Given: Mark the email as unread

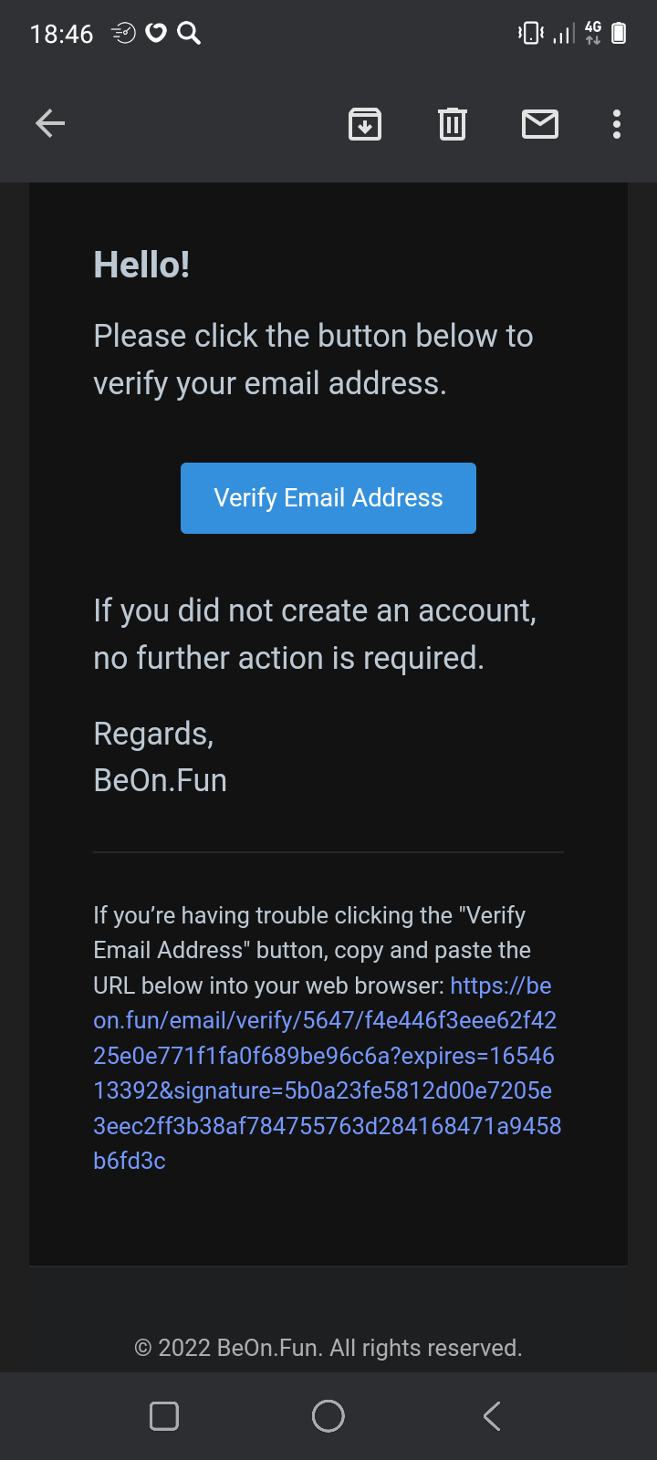Looking at the screenshot, I should point(539,124).
